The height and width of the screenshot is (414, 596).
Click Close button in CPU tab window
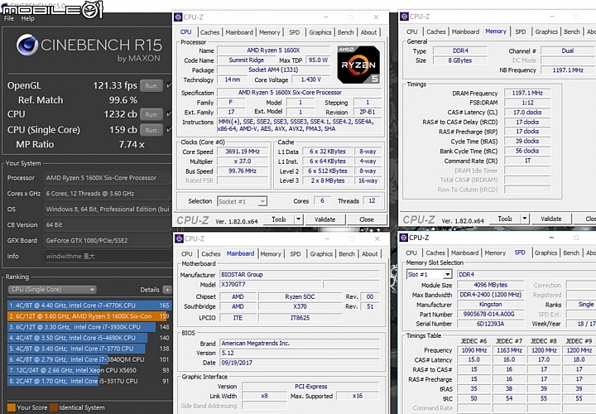tap(367, 219)
